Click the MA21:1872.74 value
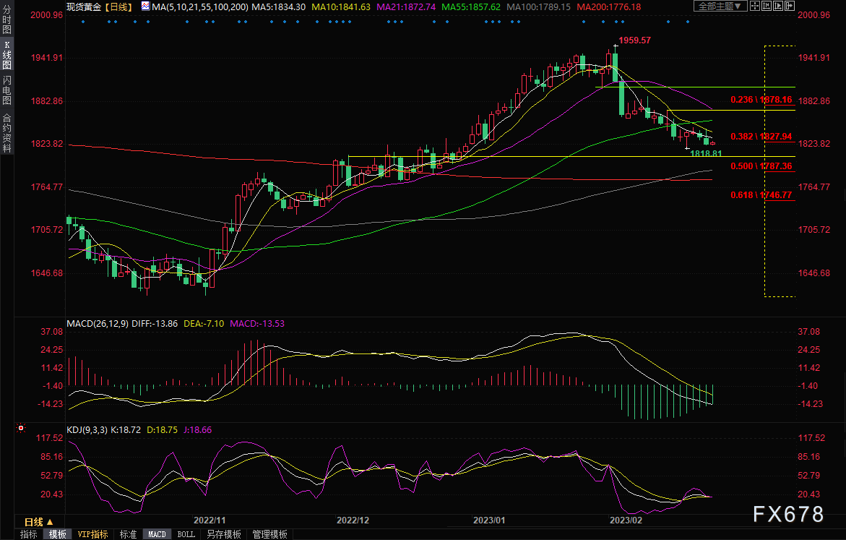The height and width of the screenshot is (540, 846). 406,7
